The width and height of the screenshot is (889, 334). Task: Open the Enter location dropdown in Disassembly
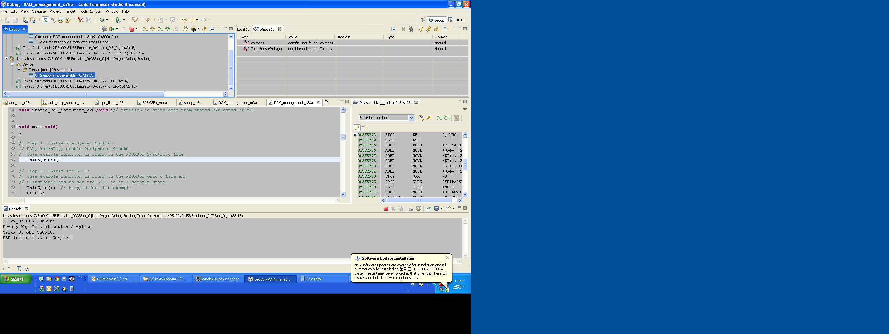click(x=411, y=118)
